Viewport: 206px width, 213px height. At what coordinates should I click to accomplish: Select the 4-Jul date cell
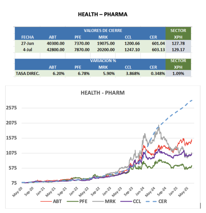pos(28,50)
